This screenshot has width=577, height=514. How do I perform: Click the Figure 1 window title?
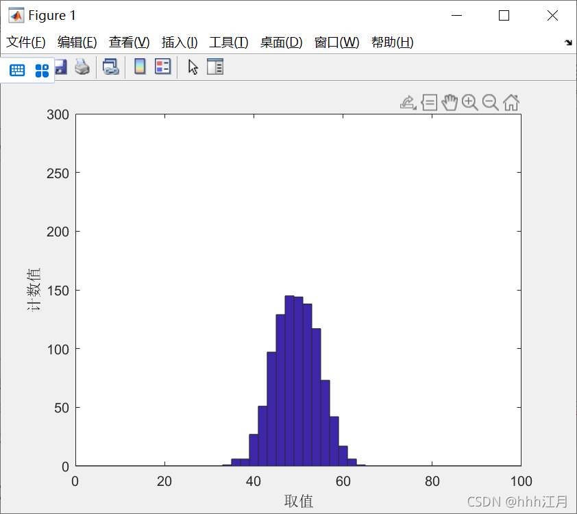(52, 16)
